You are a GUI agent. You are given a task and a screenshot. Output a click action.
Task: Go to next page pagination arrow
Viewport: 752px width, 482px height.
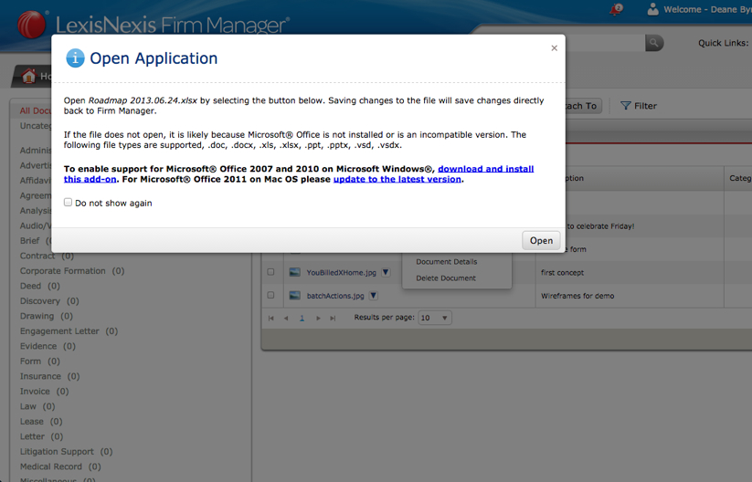point(318,319)
